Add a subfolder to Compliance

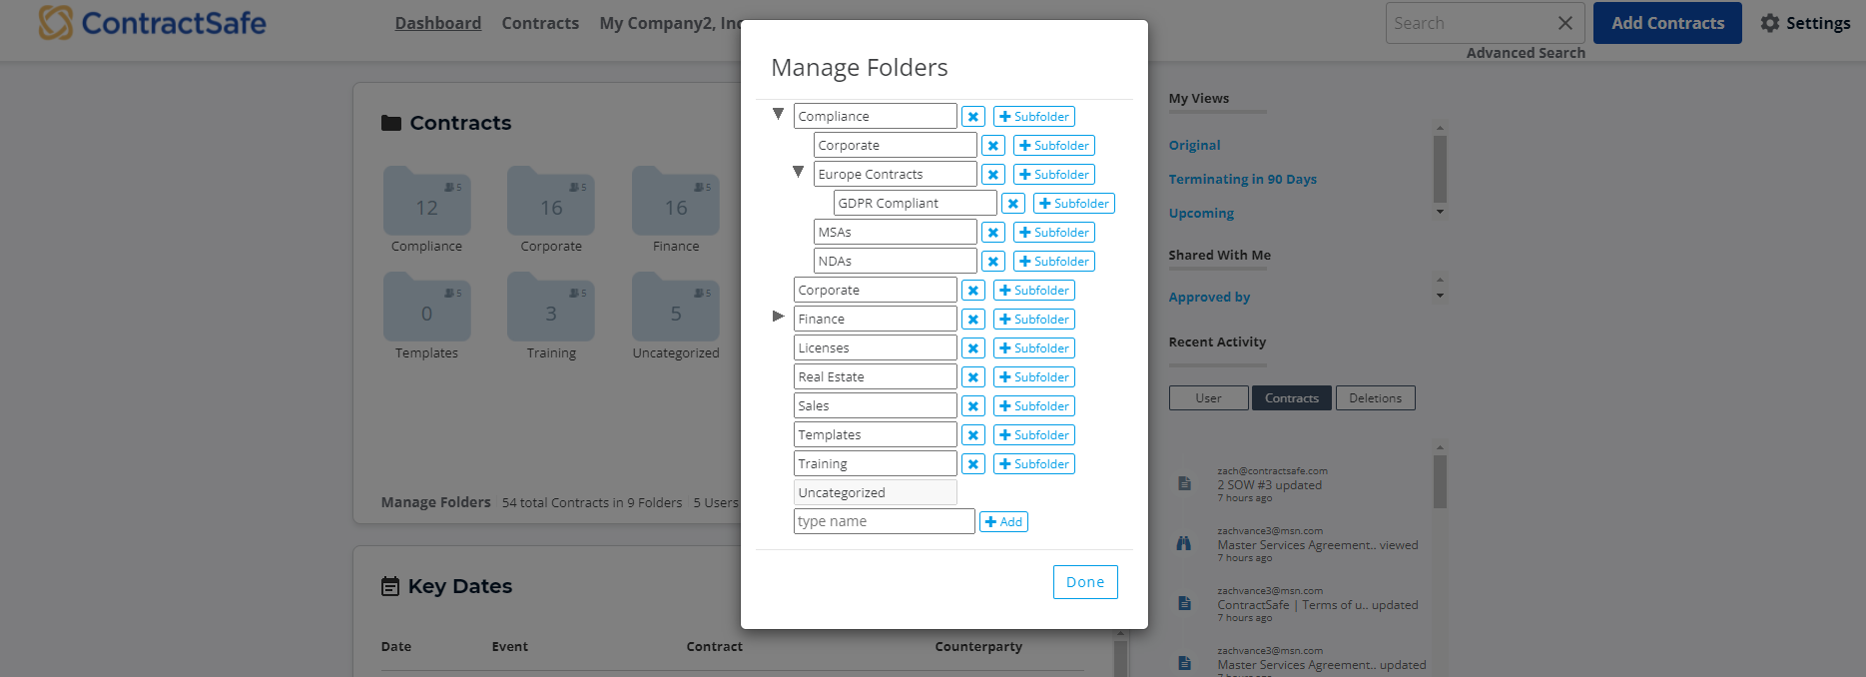point(1034,117)
